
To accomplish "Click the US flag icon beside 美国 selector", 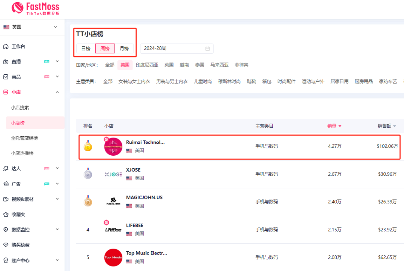I will [6, 27].
